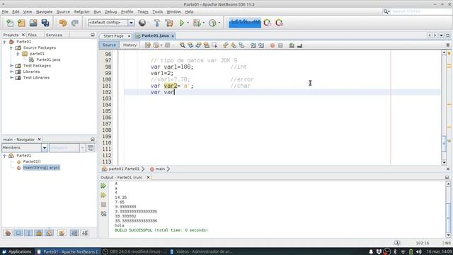Click parte01.Parte01 breadcrumb

(124, 169)
